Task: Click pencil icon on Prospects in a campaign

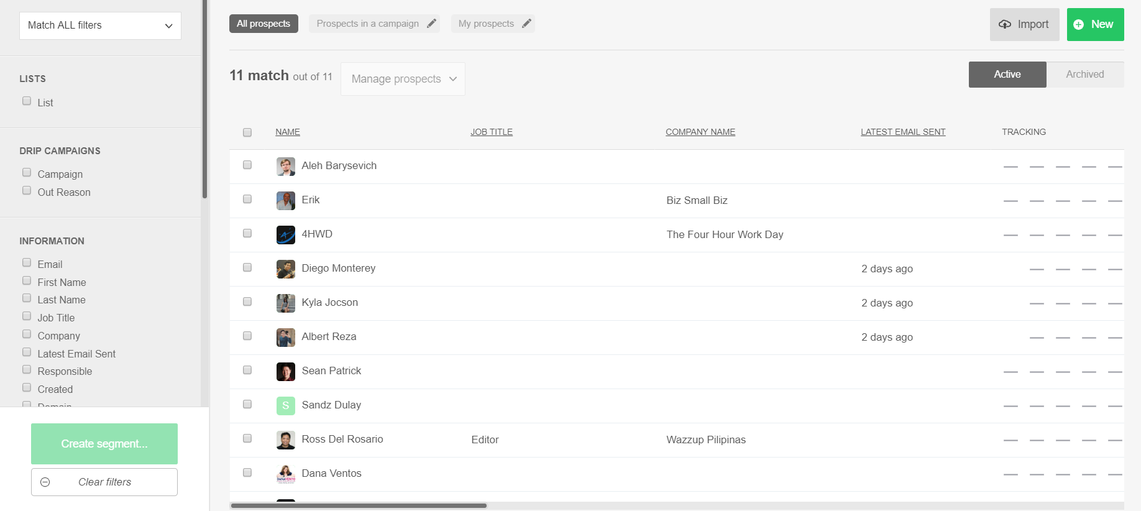Action: (431, 24)
